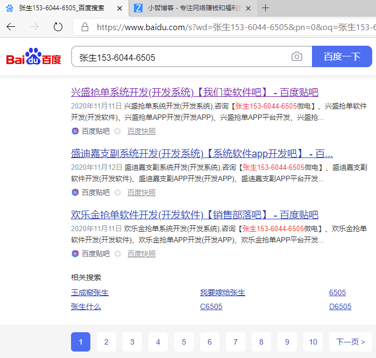The width and height of the screenshot is (376, 358).
Task: Close the 张生153-6044-6505 百度搜索 tab
Action: coord(119,9)
